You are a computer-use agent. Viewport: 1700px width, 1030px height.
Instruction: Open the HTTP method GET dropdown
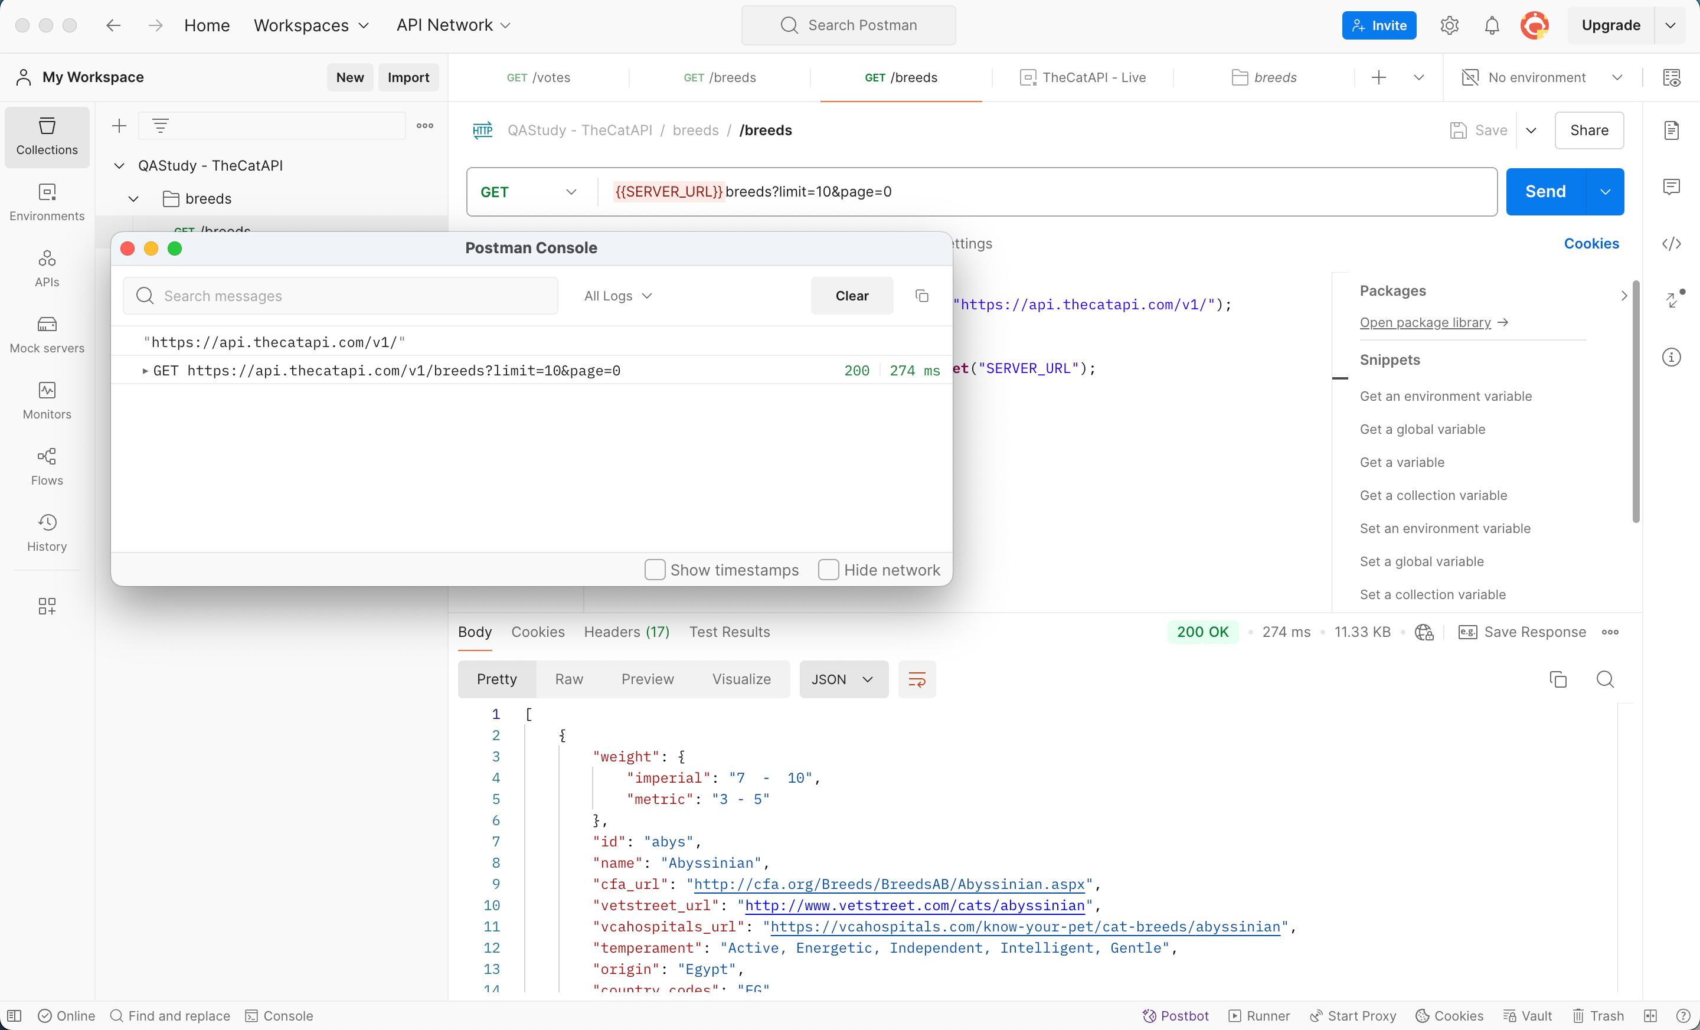pyautogui.click(x=528, y=192)
